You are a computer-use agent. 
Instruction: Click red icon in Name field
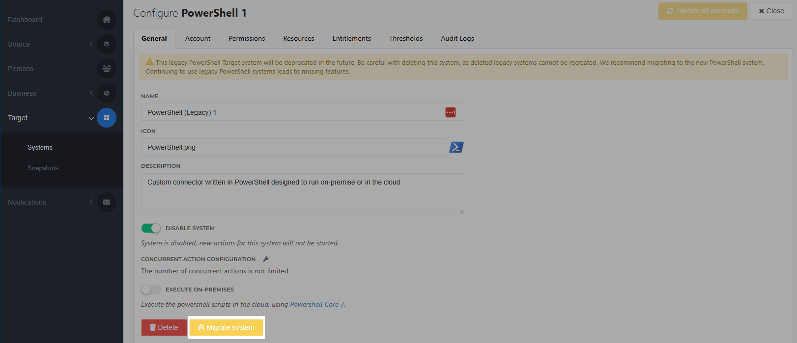(451, 112)
